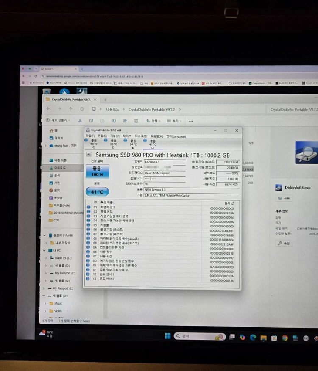Click the 특성 이름 column header
318x371 pixels.
(x=106, y=202)
